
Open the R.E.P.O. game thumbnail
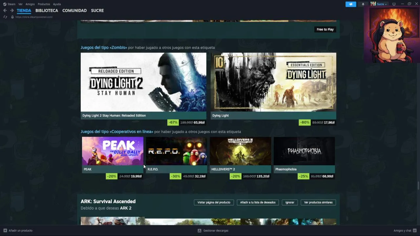177,151
